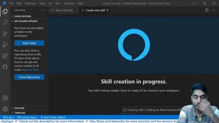Open the Go menu
This screenshot has height=123, width=219.
point(50,3)
